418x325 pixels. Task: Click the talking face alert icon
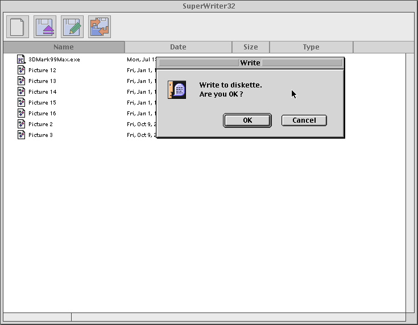tap(177, 90)
